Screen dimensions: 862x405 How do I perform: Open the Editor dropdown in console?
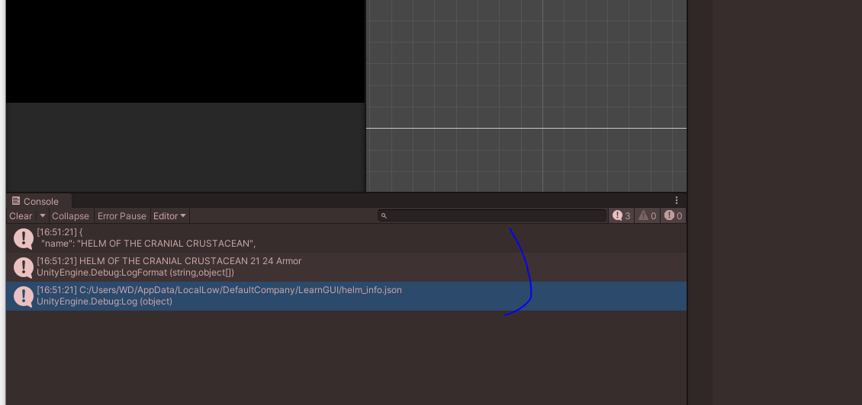[x=170, y=215]
